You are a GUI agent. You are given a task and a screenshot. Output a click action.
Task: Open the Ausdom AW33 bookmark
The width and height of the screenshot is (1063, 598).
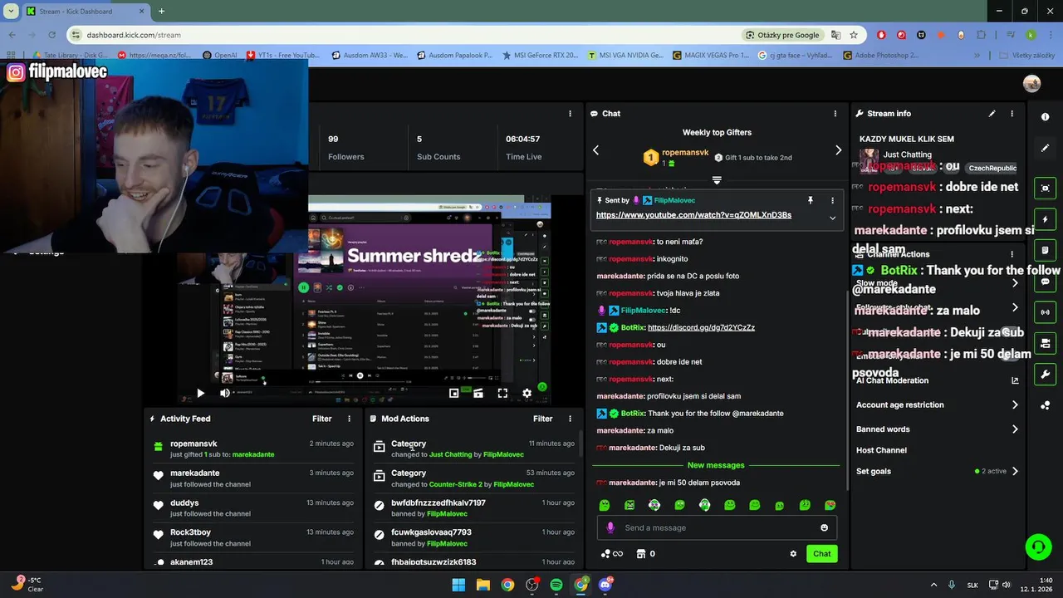coord(369,56)
